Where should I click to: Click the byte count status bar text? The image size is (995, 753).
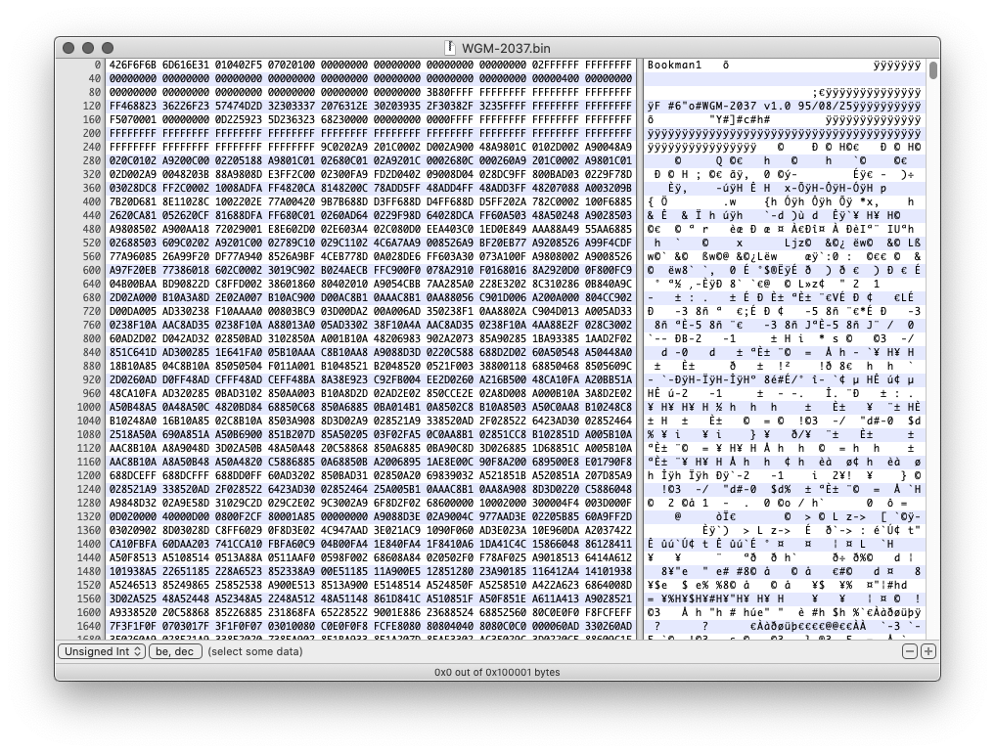click(497, 672)
